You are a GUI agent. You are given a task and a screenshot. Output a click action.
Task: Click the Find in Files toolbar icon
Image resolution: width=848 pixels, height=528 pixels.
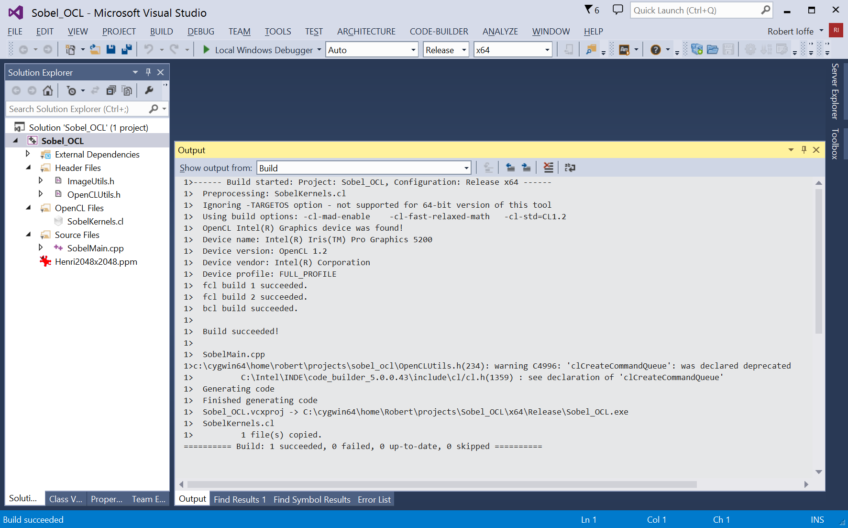(591, 50)
